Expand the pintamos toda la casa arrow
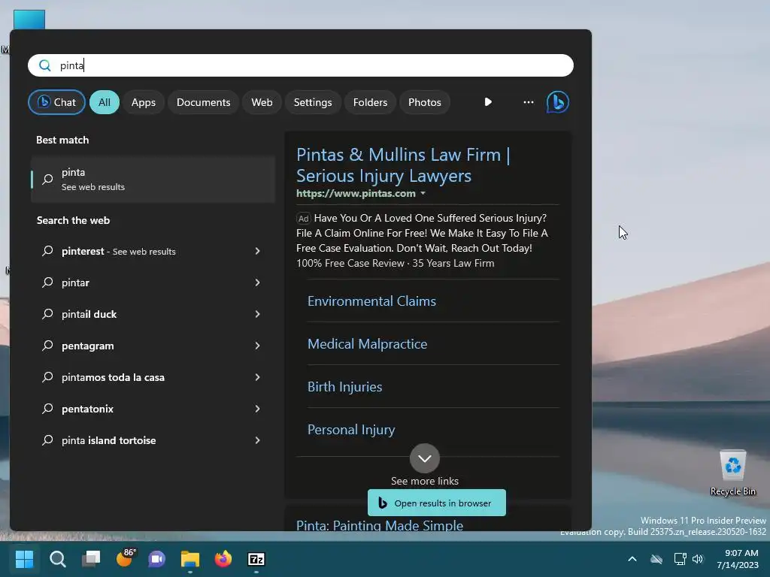Image resolution: width=770 pixels, height=577 pixels. pos(257,377)
